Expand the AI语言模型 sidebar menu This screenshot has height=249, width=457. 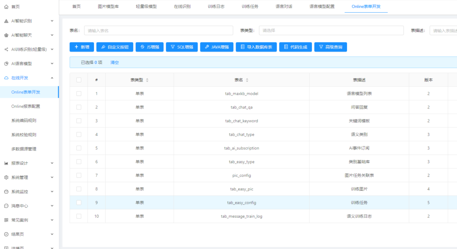point(29,64)
